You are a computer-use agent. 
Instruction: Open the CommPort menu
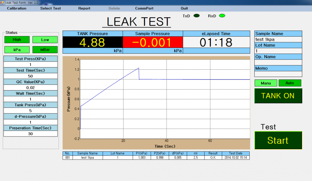click(x=144, y=9)
